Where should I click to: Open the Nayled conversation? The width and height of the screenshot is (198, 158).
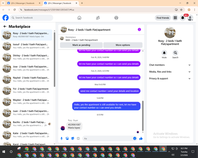pos(27,79)
